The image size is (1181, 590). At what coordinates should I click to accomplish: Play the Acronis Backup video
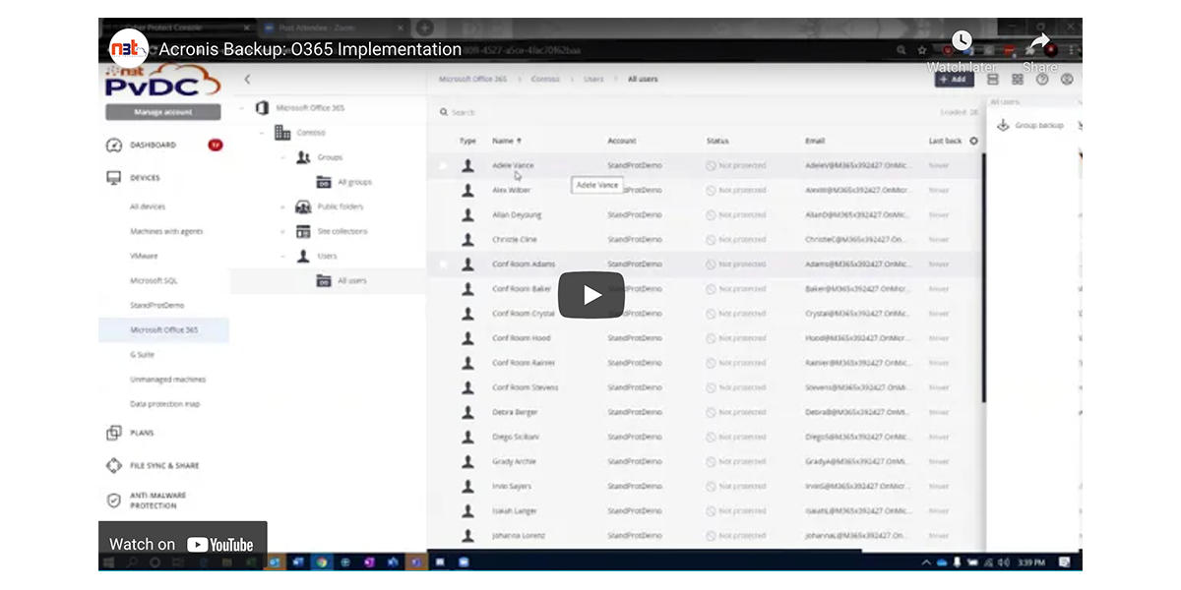click(591, 295)
